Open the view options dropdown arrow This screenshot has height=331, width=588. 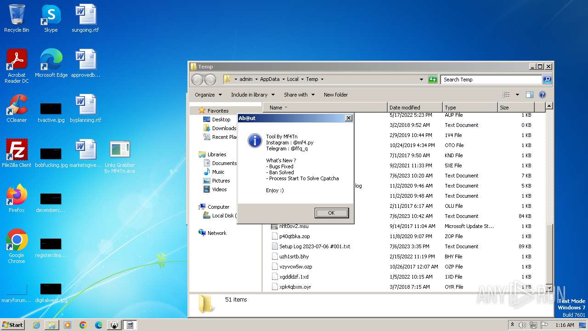pyautogui.click(x=517, y=95)
